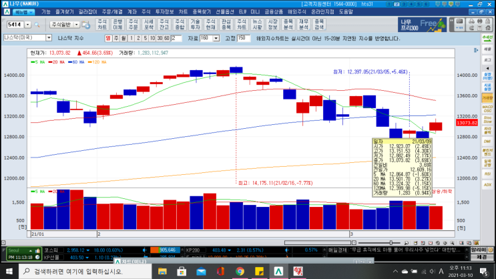Open the 은행이체 bank transfer shortcut
This screenshot has height=279, width=496.
click(117, 24)
